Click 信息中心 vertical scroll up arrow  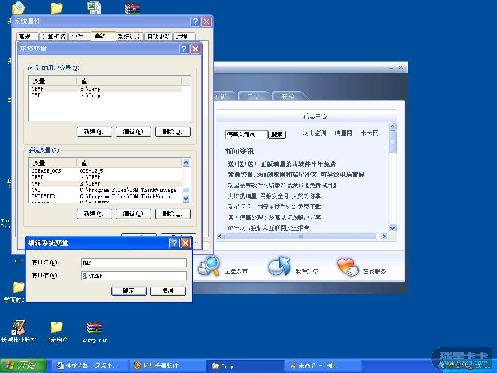click(x=392, y=127)
